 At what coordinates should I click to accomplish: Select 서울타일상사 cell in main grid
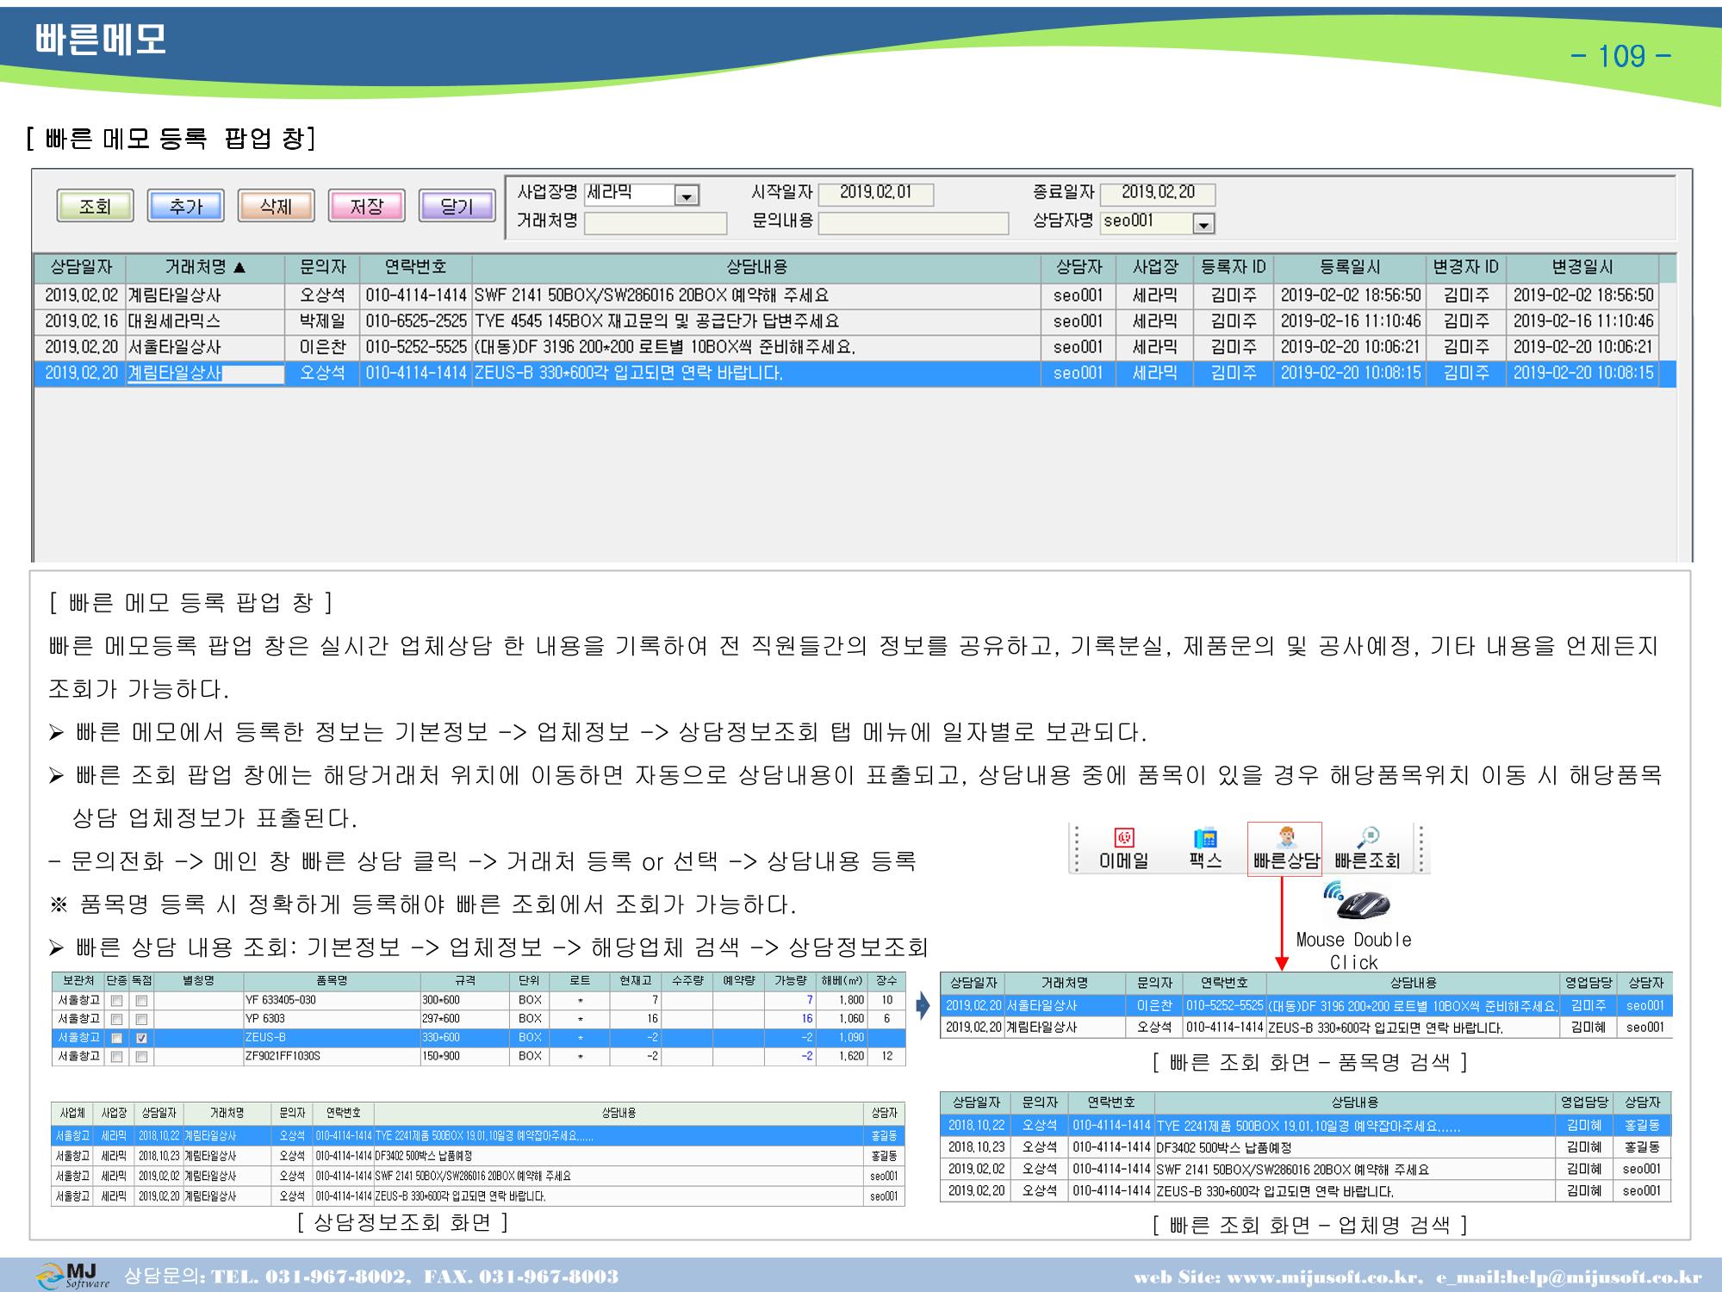205,347
